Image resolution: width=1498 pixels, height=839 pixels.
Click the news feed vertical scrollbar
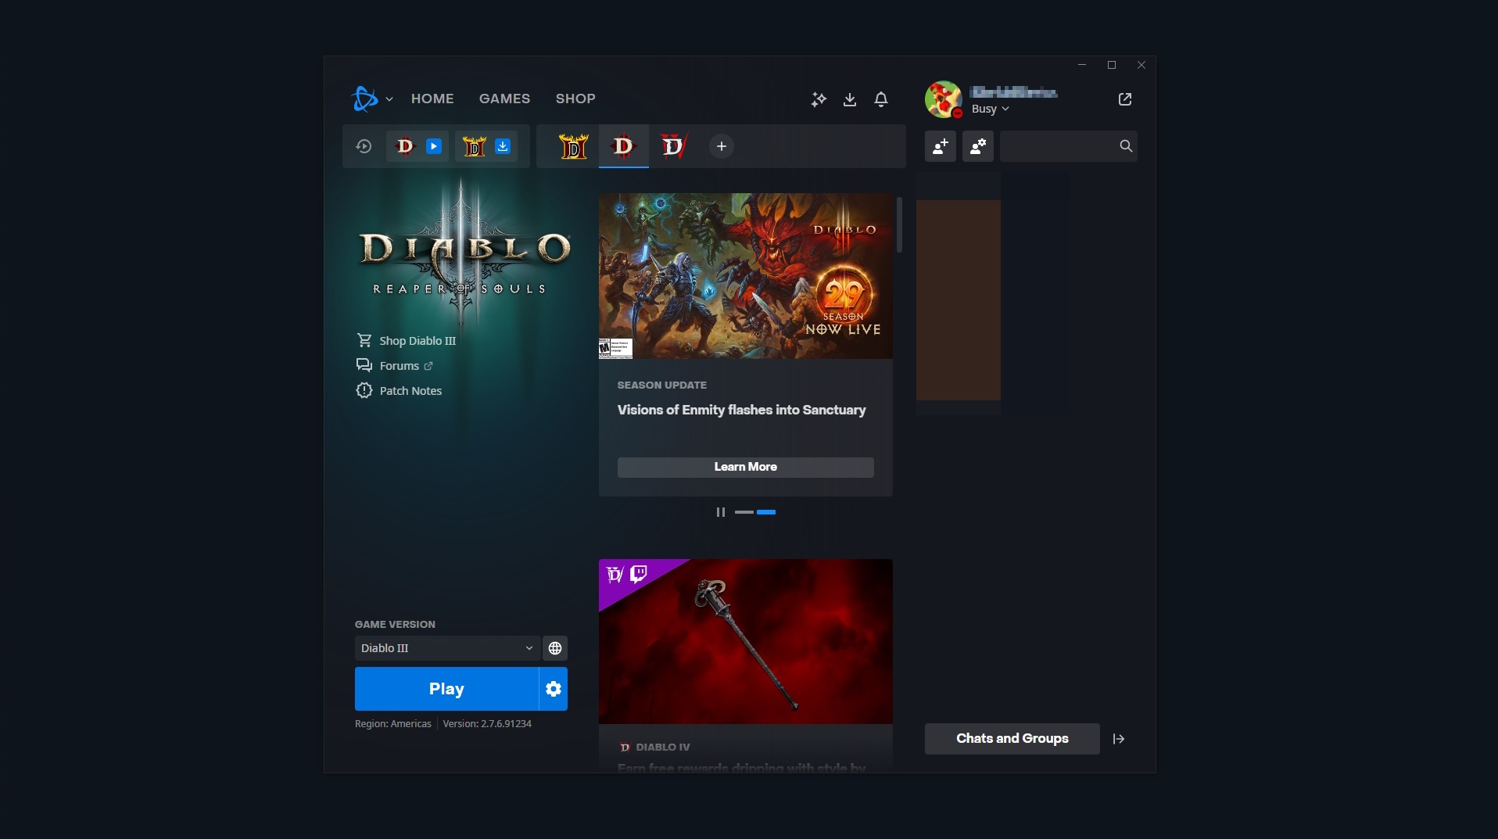[x=900, y=224]
